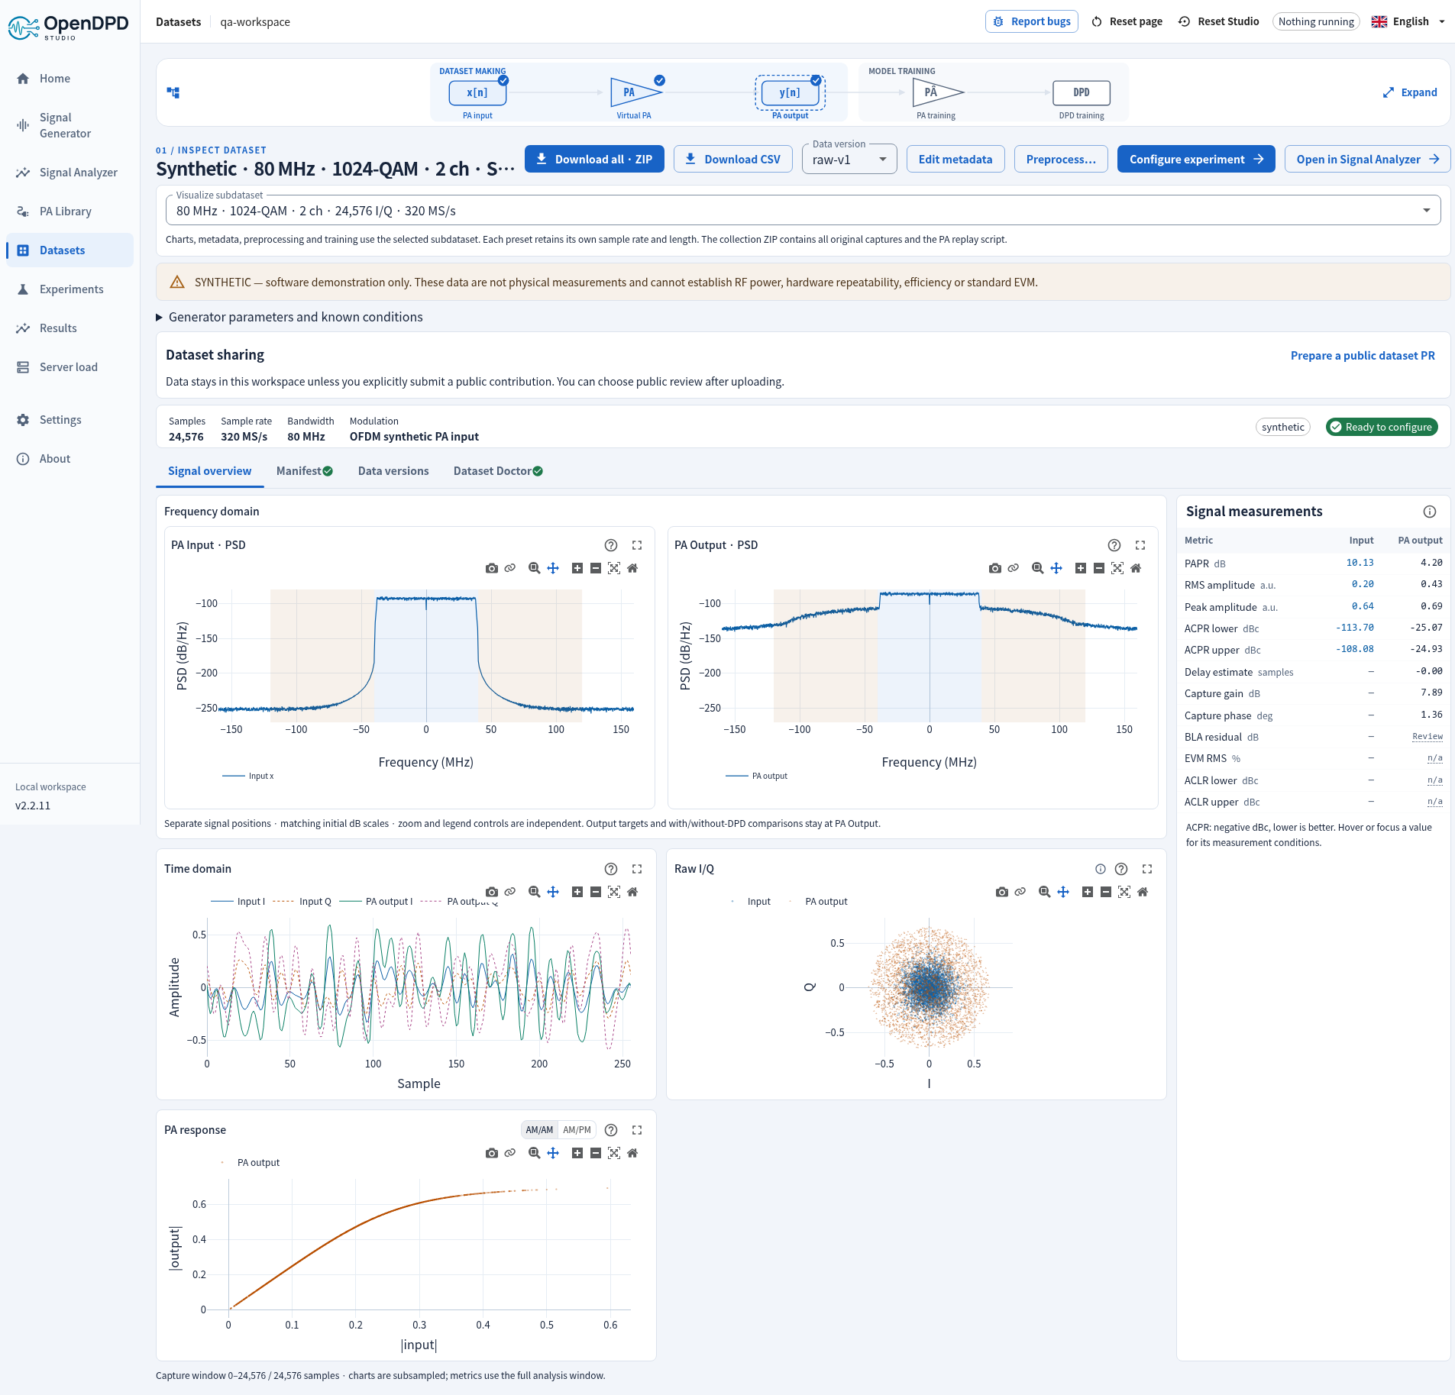Activate zoom tool on PA Output PSD
Viewport: 1455px width, 1395px height.
point(1038,568)
